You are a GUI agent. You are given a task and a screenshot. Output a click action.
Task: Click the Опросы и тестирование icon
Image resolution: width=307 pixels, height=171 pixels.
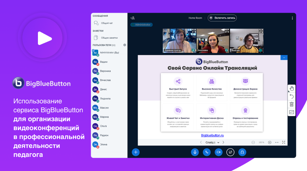pos(245,110)
